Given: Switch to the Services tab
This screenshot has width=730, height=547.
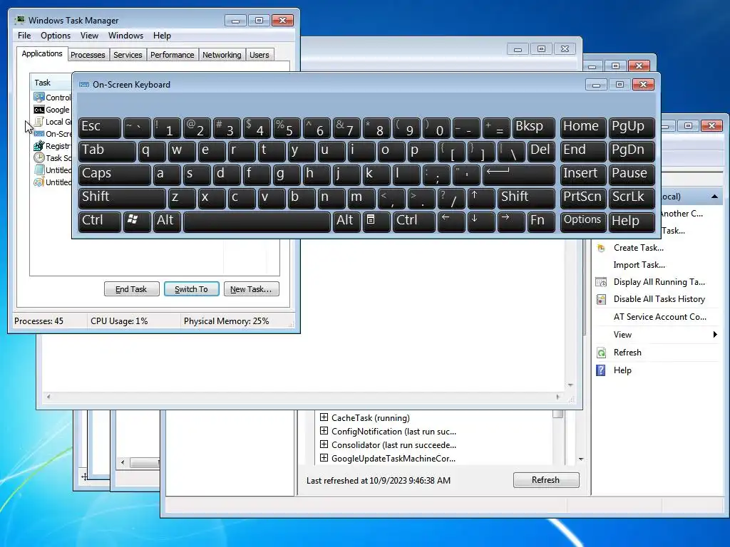Looking at the screenshot, I should (128, 55).
